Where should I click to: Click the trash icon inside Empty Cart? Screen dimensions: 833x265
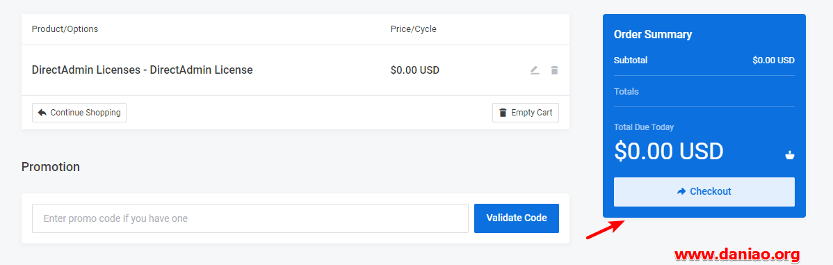[503, 113]
